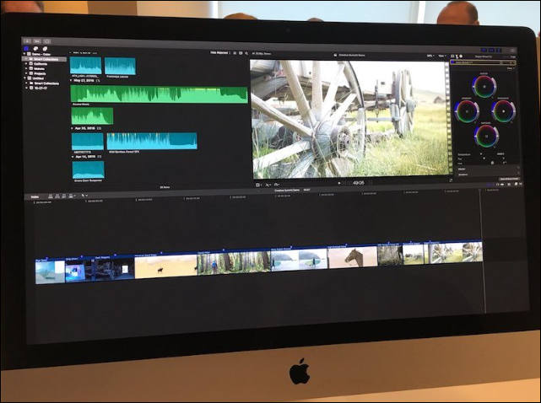
Task: Click the Index button above the timeline
Action: [35, 196]
